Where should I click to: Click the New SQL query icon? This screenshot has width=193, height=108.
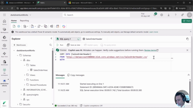tap(32, 26)
